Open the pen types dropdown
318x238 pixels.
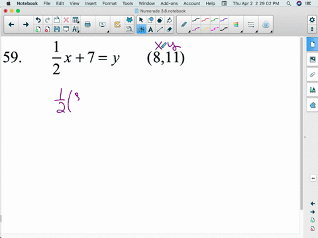click(x=184, y=24)
